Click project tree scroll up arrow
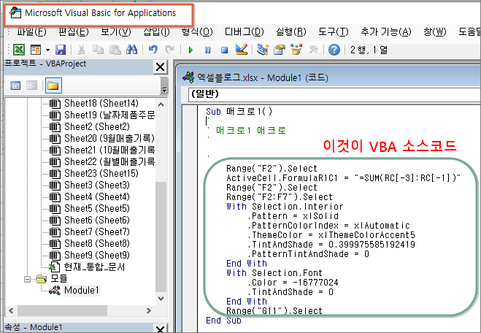The image size is (481, 333). (161, 104)
